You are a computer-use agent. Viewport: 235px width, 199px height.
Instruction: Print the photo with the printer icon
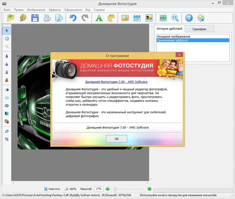[47, 18]
